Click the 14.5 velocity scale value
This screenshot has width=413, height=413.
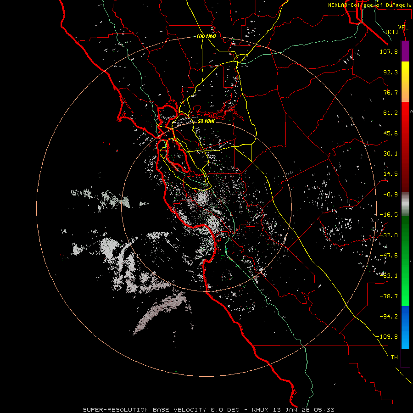tap(391, 174)
